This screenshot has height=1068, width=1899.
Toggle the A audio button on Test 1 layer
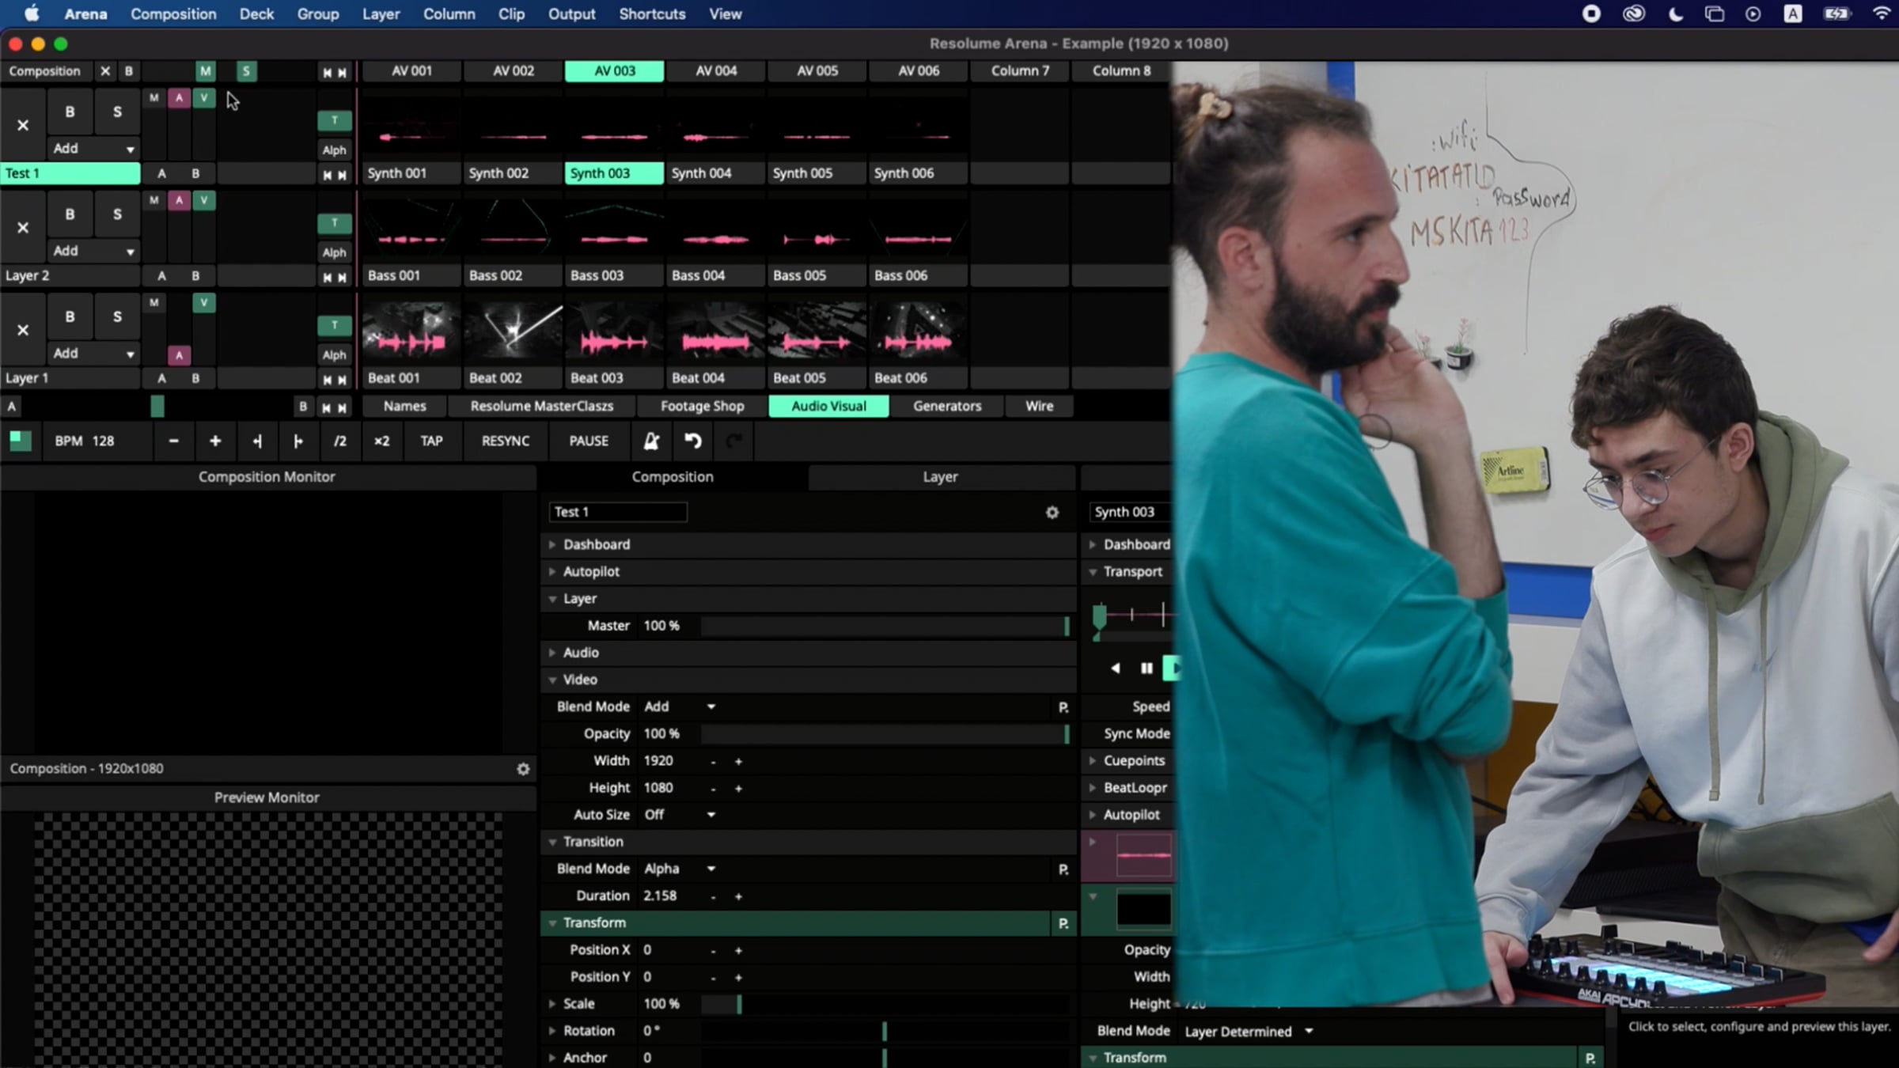point(179,98)
